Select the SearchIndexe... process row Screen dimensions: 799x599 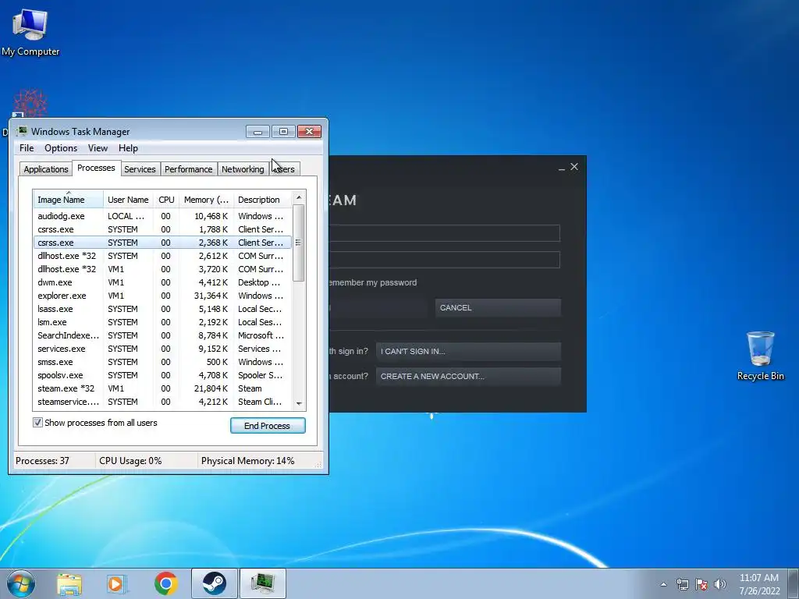[162, 335]
